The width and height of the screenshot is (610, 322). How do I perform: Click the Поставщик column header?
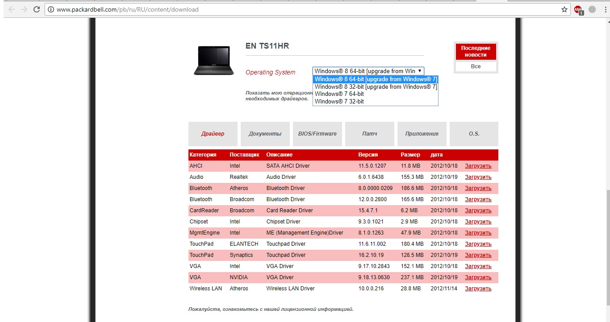click(x=244, y=155)
